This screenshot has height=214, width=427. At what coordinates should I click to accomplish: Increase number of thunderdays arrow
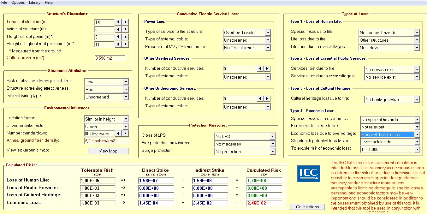coord(126,134)
